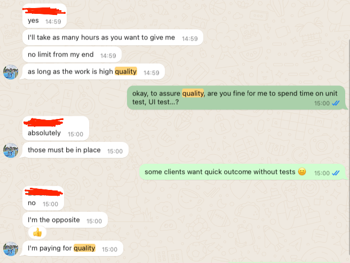Click highlighted 'quality' in 'I'm paying for quality'

84,248
